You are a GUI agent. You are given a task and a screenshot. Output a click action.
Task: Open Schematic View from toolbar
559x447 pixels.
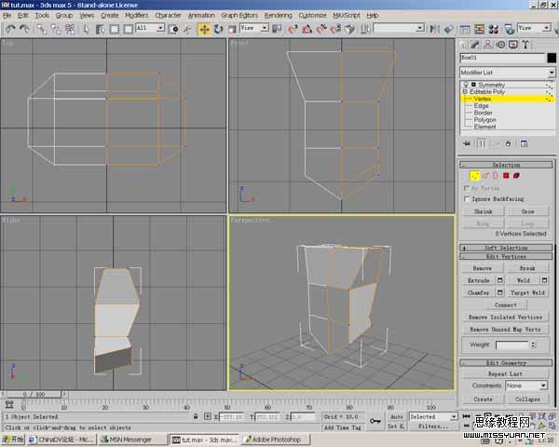point(480,29)
